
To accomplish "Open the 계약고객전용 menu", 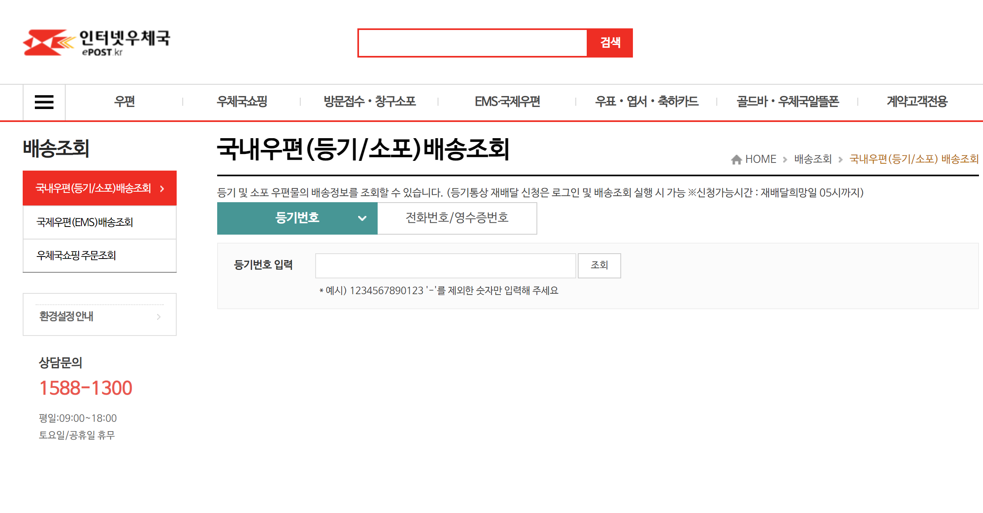I will point(917,102).
